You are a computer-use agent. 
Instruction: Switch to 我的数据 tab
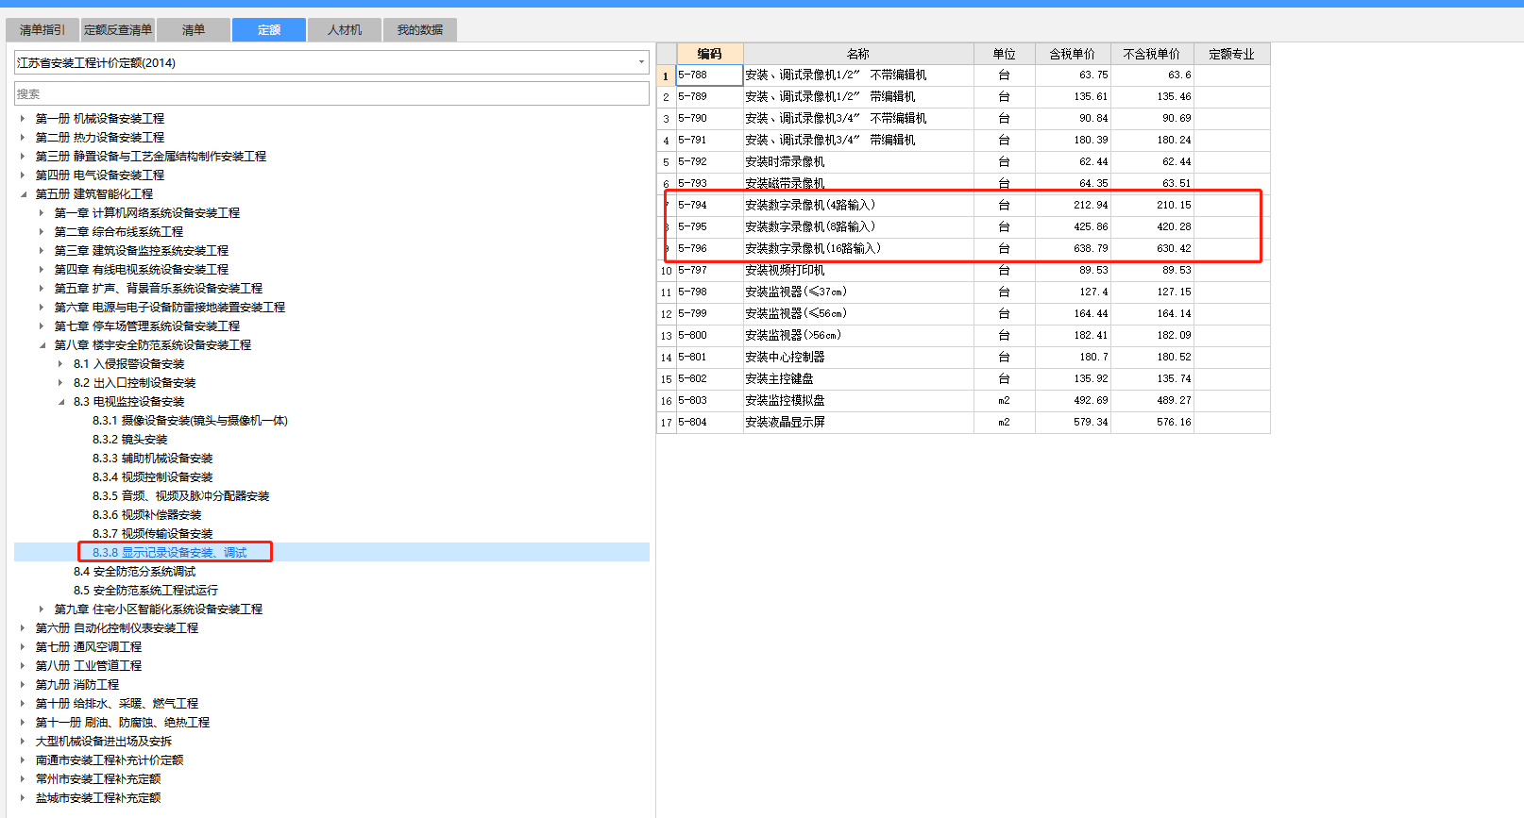tap(420, 30)
